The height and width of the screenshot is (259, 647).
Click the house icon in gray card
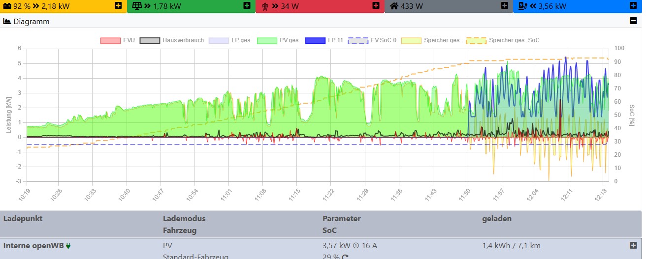tap(393, 6)
